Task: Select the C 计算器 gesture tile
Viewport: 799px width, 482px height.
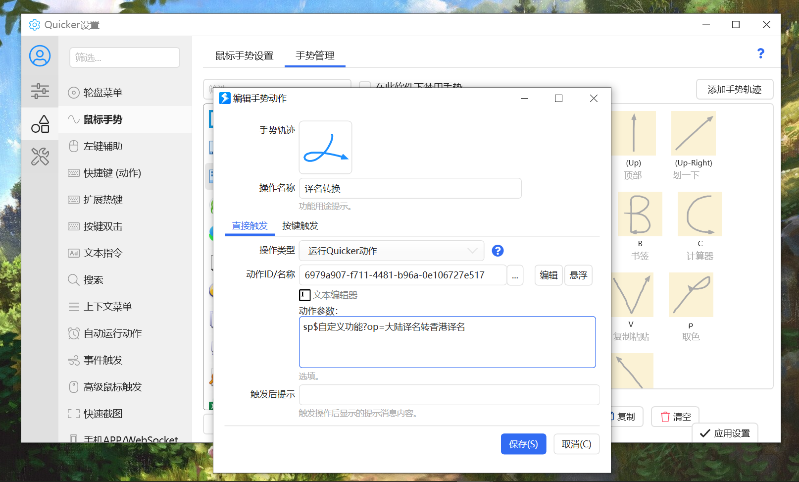Action: tap(699, 226)
